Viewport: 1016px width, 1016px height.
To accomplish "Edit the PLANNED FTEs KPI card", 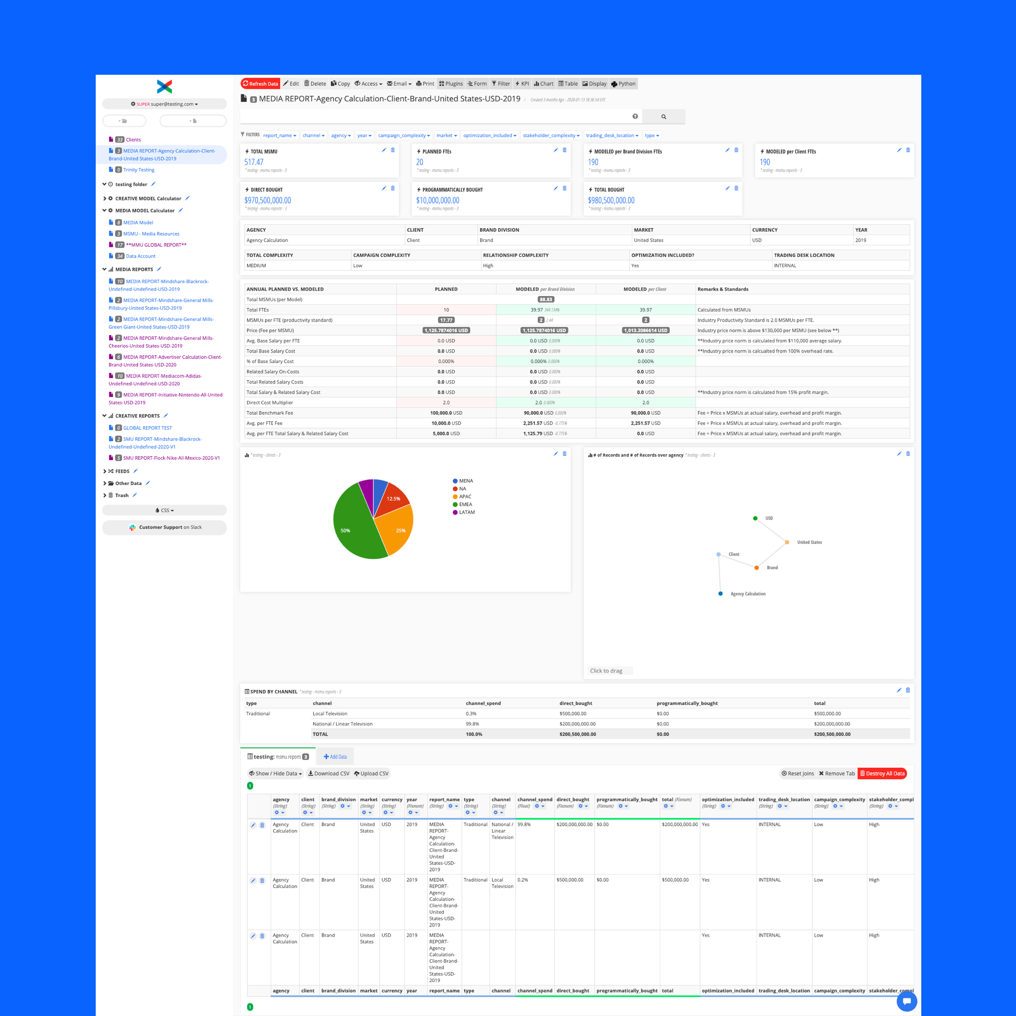I will [x=555, y=151].
